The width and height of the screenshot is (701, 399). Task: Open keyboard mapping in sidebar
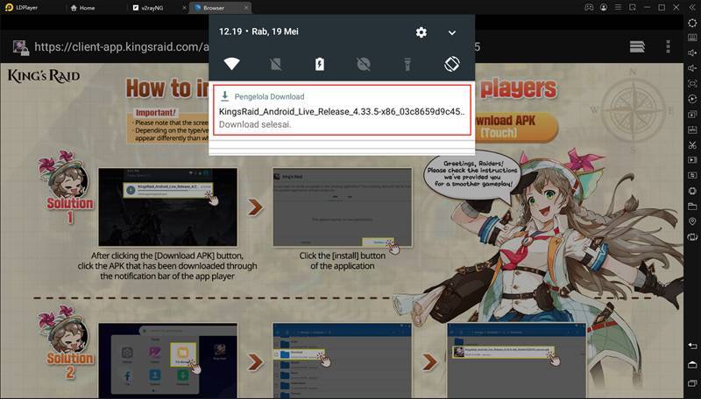click(x=692, y=38)
